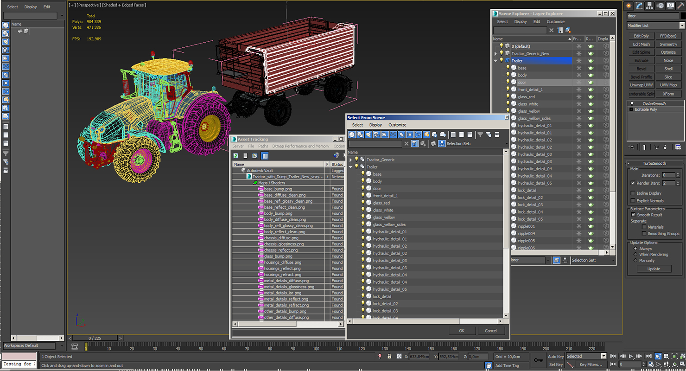Toggle Isoline Display checkbox
686x371 pixels.
(x=633, y=193)
